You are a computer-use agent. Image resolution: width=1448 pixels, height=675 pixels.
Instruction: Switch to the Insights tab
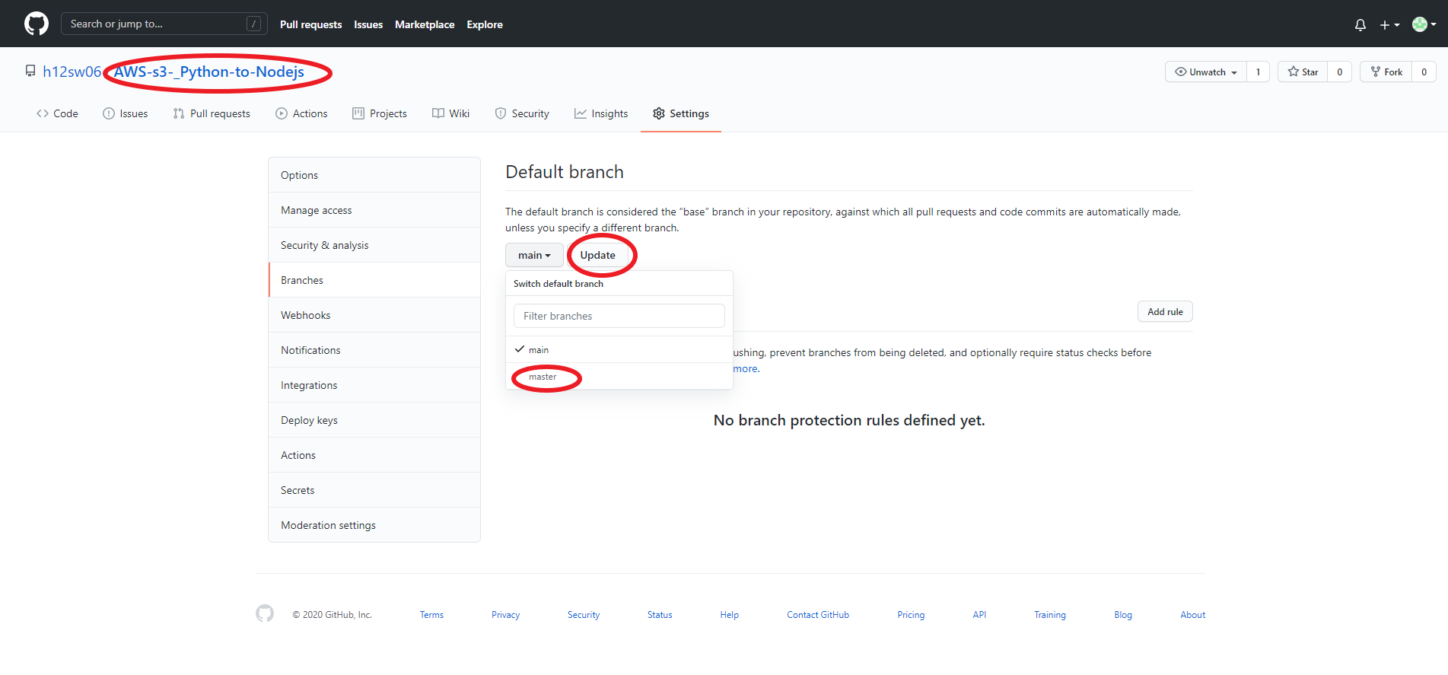point(601,113)
